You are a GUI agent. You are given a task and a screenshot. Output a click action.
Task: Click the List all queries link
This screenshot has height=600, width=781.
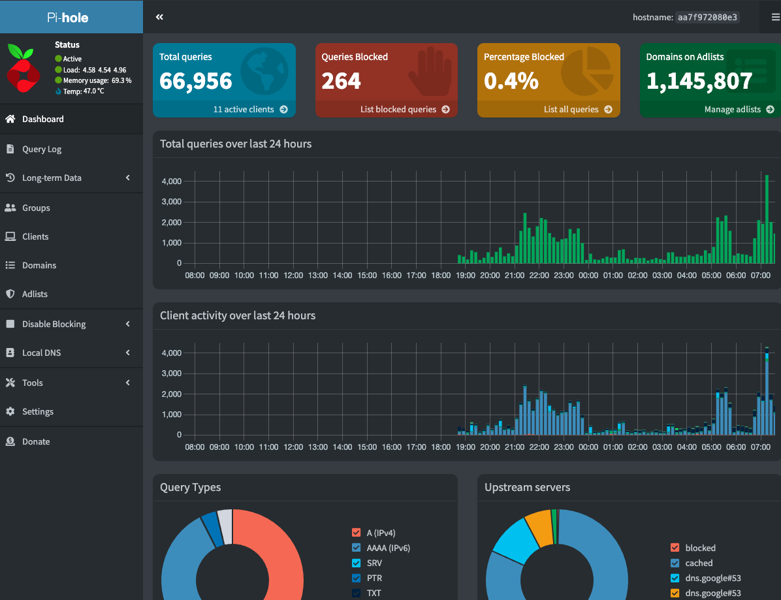coord(549,110)
